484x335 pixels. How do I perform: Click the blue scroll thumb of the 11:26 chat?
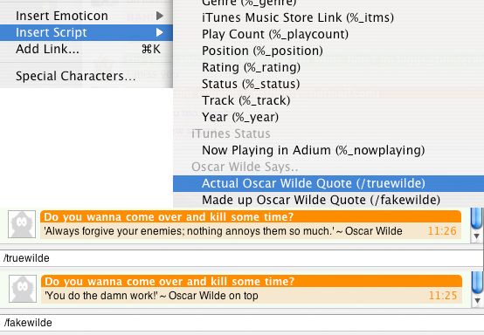(477, 218)
